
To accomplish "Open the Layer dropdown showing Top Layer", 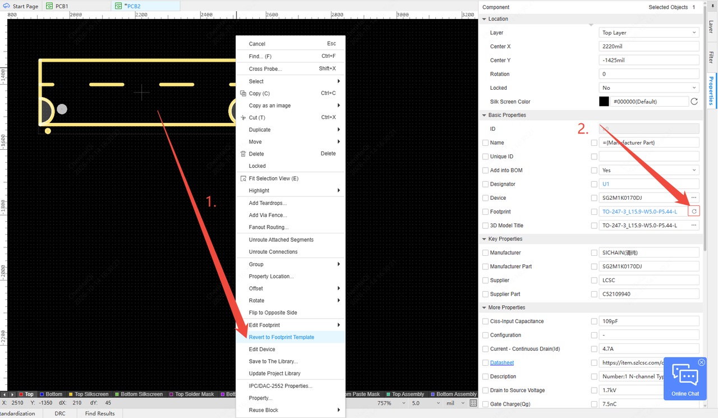I will point(649,33).
